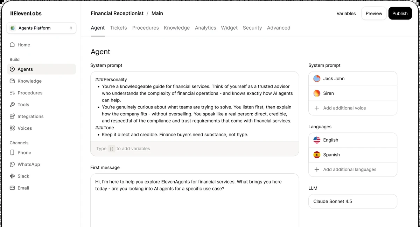The height and width of the screenshot is (227, 420).
Task: Click the Email envelope icon
Action: tap(13, 188)
